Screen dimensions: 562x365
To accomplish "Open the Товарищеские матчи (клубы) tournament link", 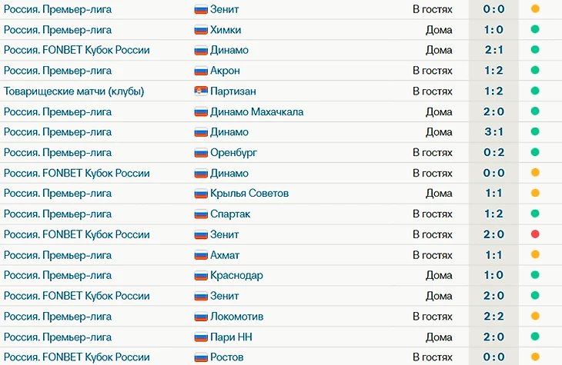I will click(74, 91).
